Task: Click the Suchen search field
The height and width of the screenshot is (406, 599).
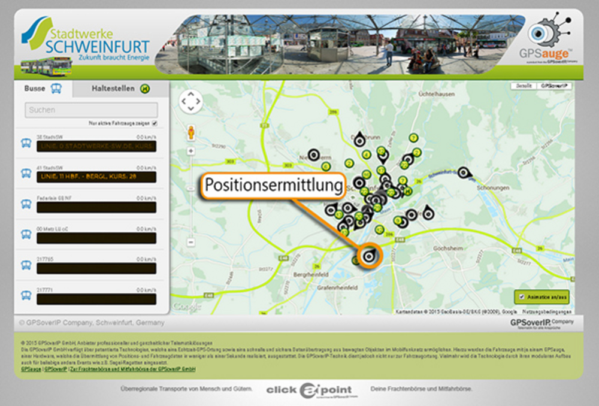Action: (91, 110)
